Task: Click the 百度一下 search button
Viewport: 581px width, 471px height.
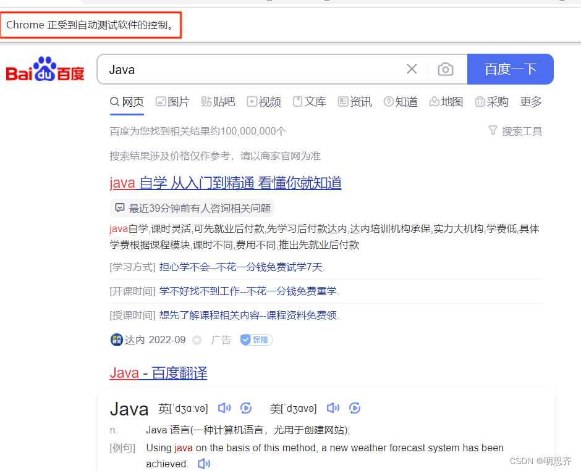Action: point(510,69)
